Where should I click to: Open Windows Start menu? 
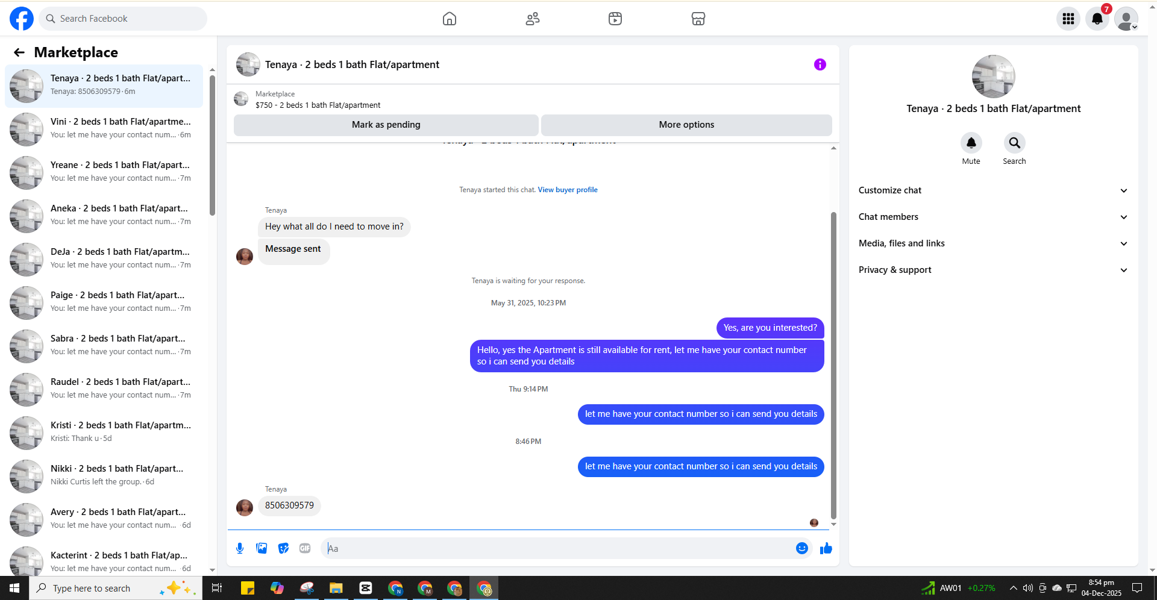pyautogui.click(x=14, y=588)
